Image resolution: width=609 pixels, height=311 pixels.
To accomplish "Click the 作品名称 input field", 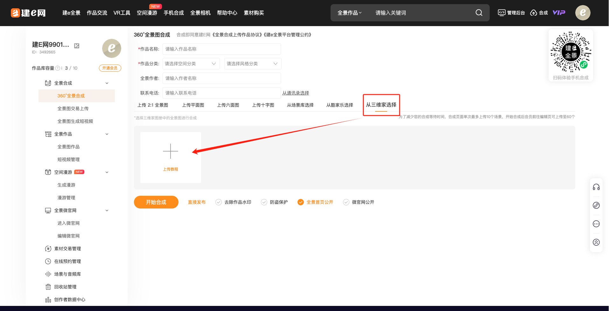I will 221,49.
